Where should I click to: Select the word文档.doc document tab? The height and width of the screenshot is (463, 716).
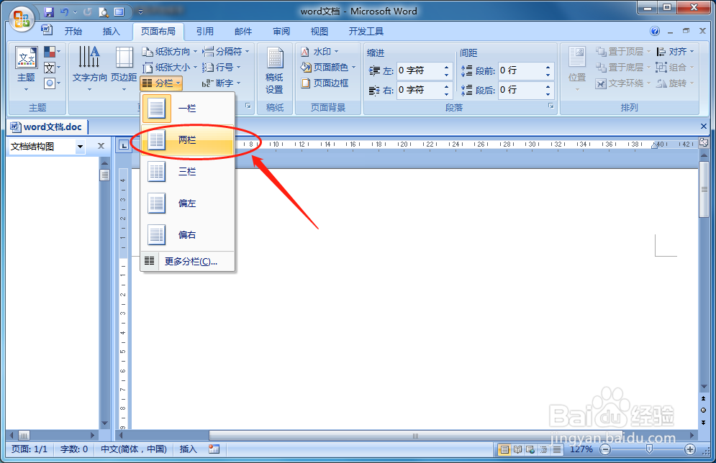(47, 127)
